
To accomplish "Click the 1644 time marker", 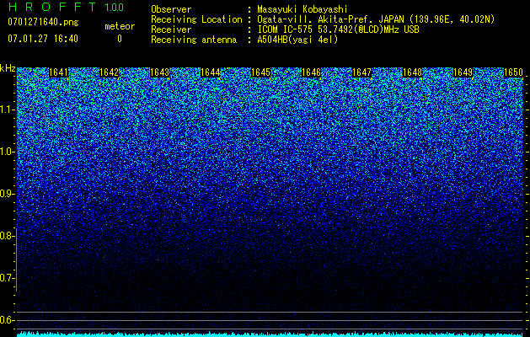I will point(211,72).
